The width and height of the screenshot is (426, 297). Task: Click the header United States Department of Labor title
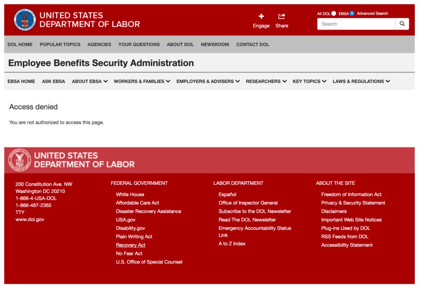(x=90, y=20)
